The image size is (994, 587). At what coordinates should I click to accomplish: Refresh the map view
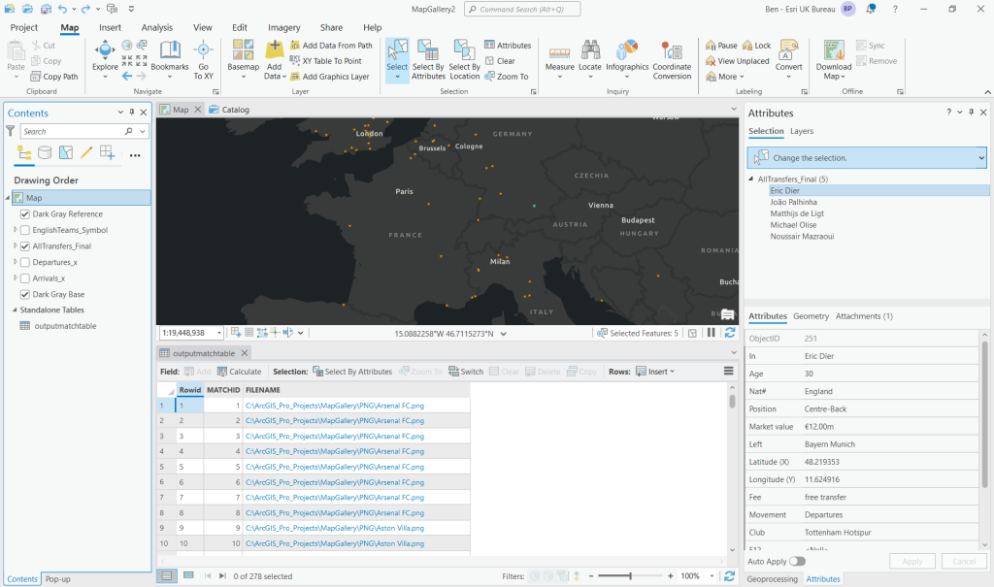(730, 334)
